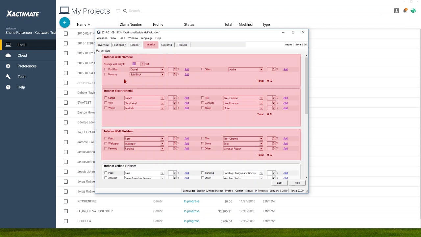This screenshot has width=421, height=237.
Task: Click In progress link for LL_09_ELEVATIONFOOTP
Action: pos(191,211)
